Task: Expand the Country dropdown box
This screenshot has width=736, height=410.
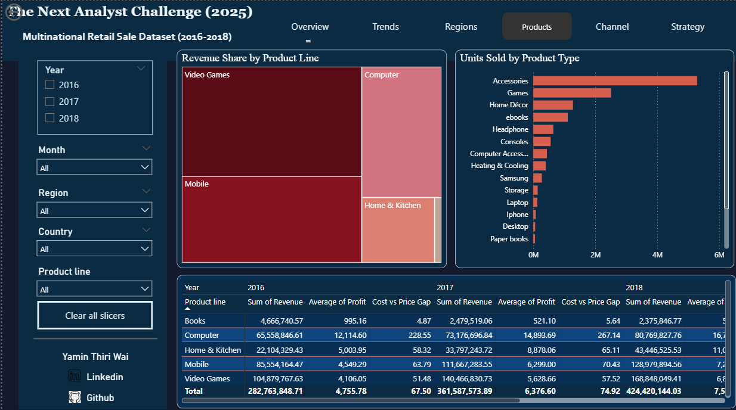Action: pyautogui.click(x=94, y=249)
